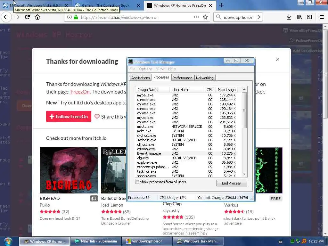Image resolution: width=328 pixels, height=246 pixels.
Task: Click the green square tray icon
Action: click(x=292, y=241)
